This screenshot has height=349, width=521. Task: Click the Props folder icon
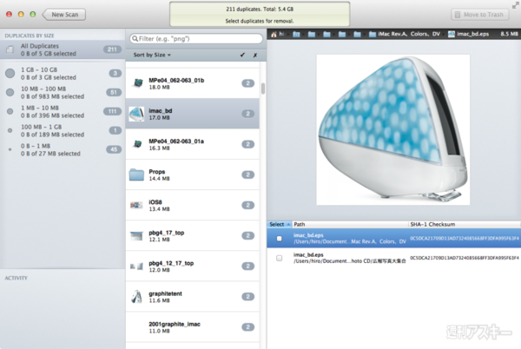[136, 174]
